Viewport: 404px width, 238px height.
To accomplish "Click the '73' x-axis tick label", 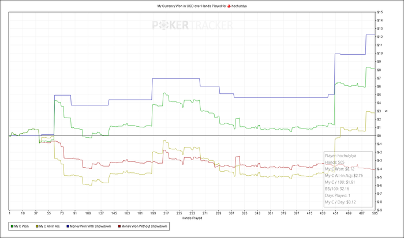I will tap(62, 213).
